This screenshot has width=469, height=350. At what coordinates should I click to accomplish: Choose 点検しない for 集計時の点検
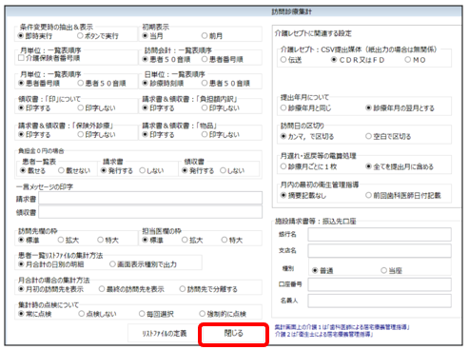(x=82, y=314)
